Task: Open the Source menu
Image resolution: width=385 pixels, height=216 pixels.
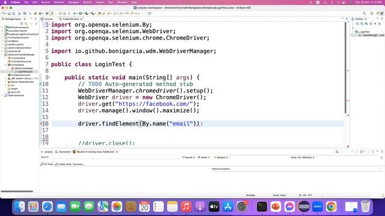Action: pos(46,2)
